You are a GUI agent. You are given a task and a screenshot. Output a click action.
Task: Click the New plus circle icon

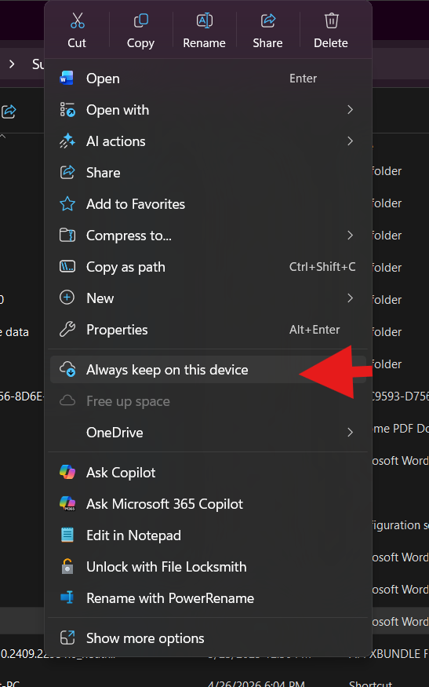click(67, 298)
